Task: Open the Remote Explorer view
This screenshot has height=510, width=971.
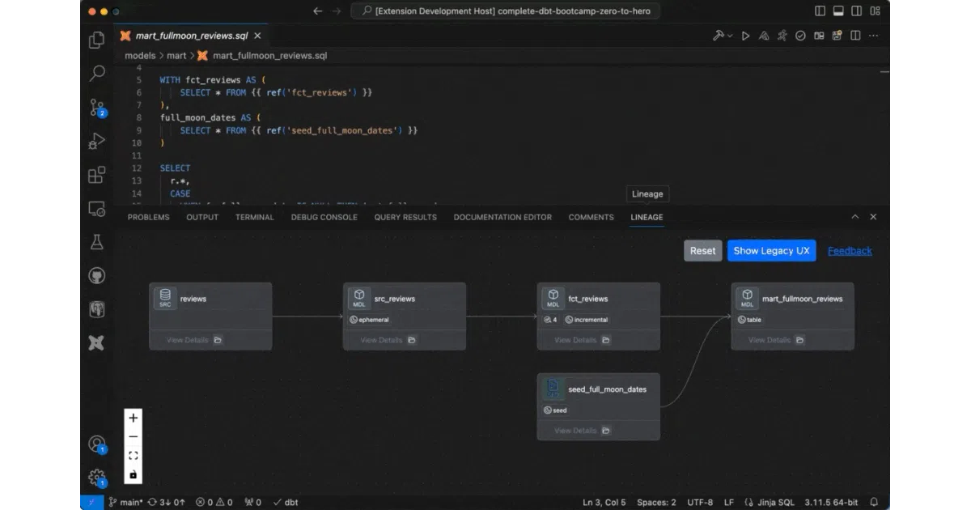Action: tap(97, 209)
